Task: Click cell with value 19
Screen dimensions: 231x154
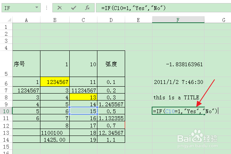Action: pyautogui.click(x=84, y=139)
